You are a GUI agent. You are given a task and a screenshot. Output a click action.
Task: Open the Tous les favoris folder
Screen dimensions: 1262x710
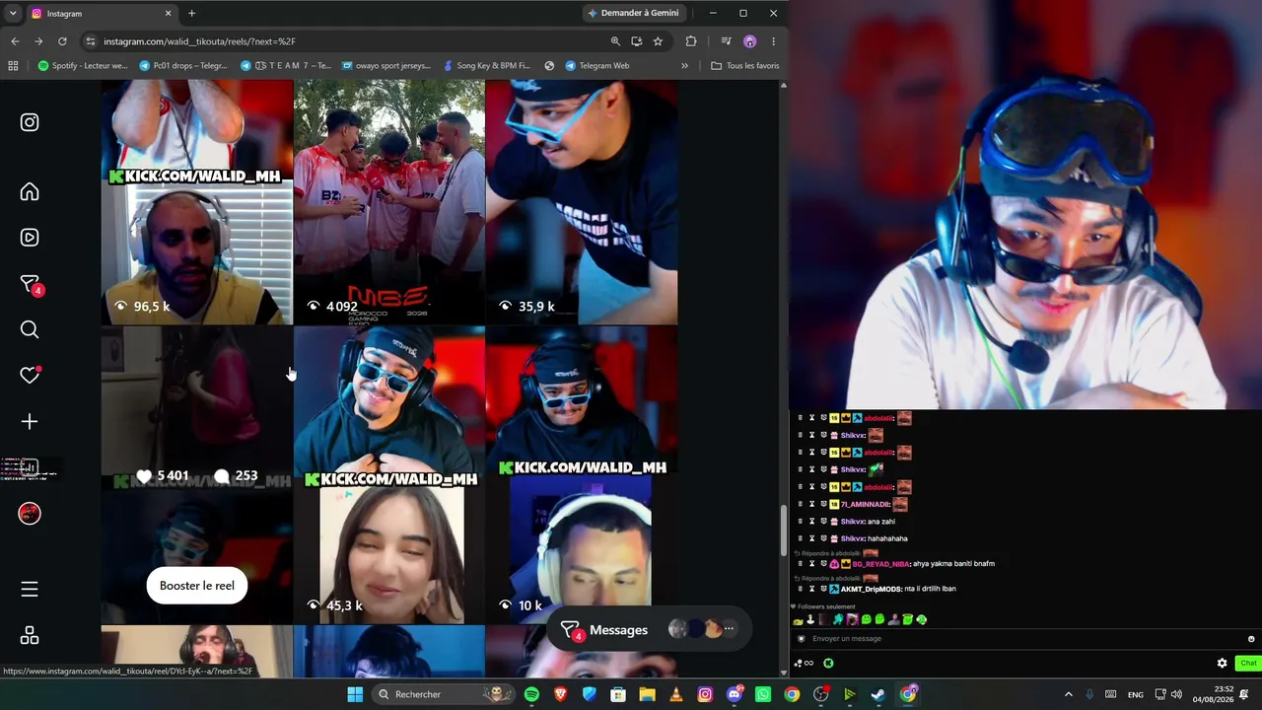[745, 66]
